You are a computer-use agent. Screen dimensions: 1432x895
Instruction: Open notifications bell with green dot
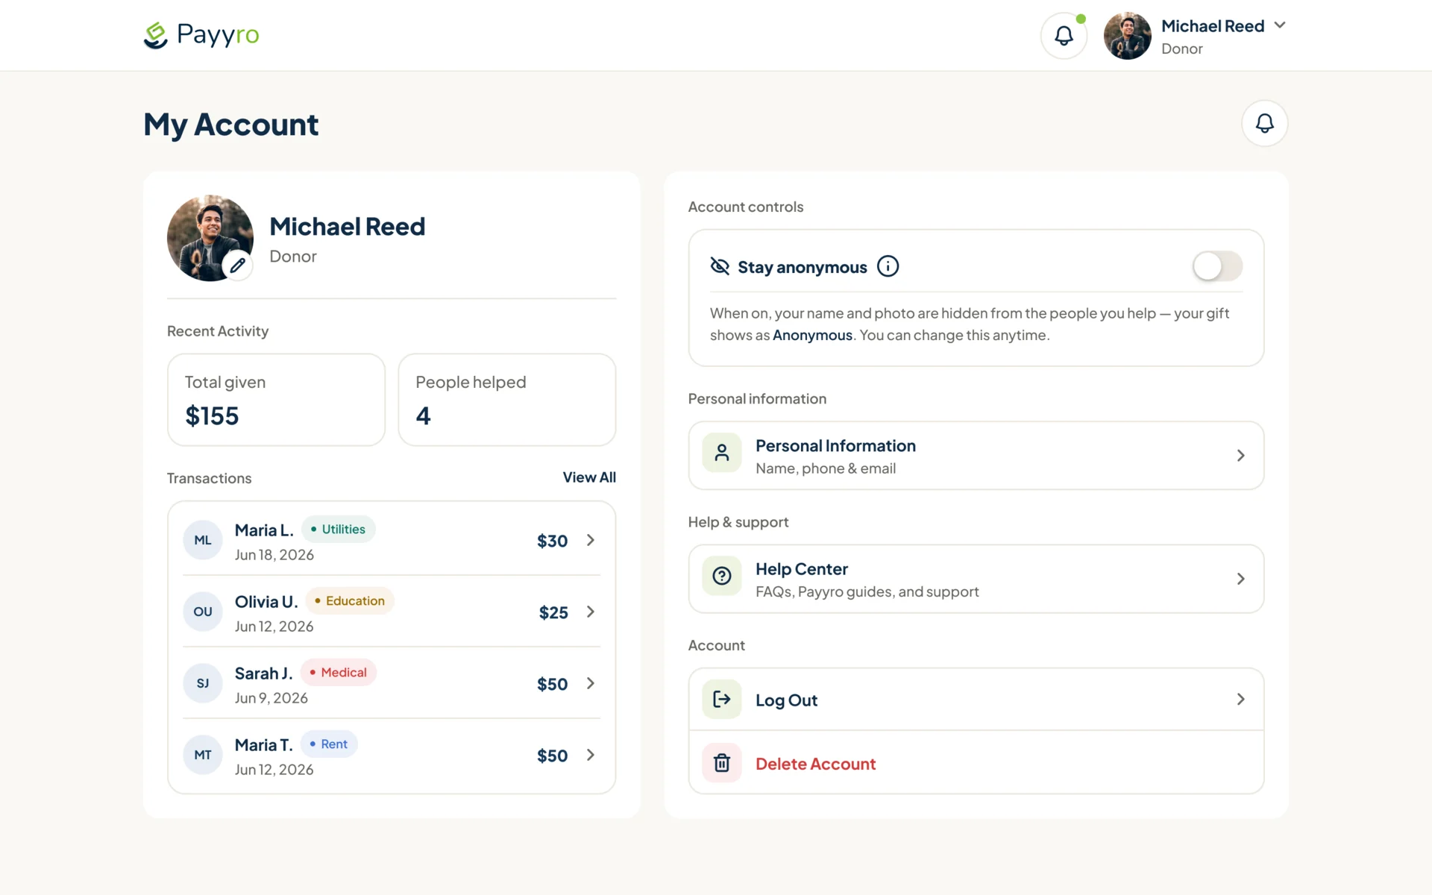tap(1064, 35)
